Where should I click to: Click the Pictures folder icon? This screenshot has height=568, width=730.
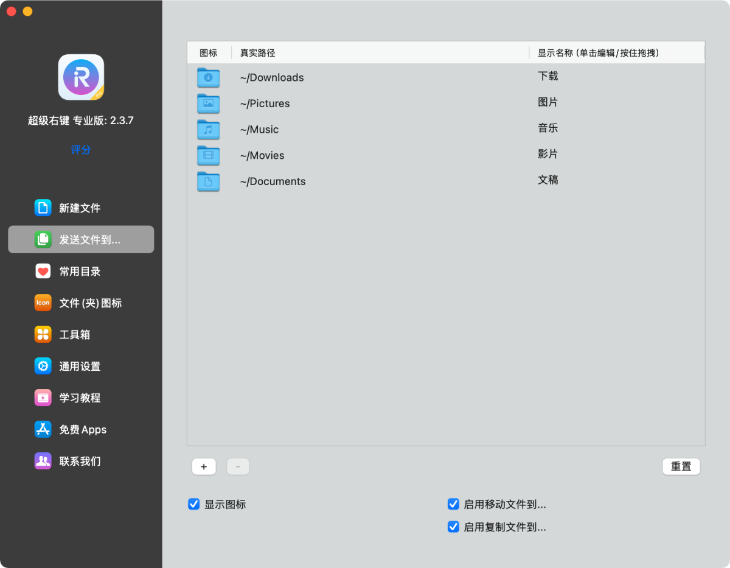[x=208, y=103]
